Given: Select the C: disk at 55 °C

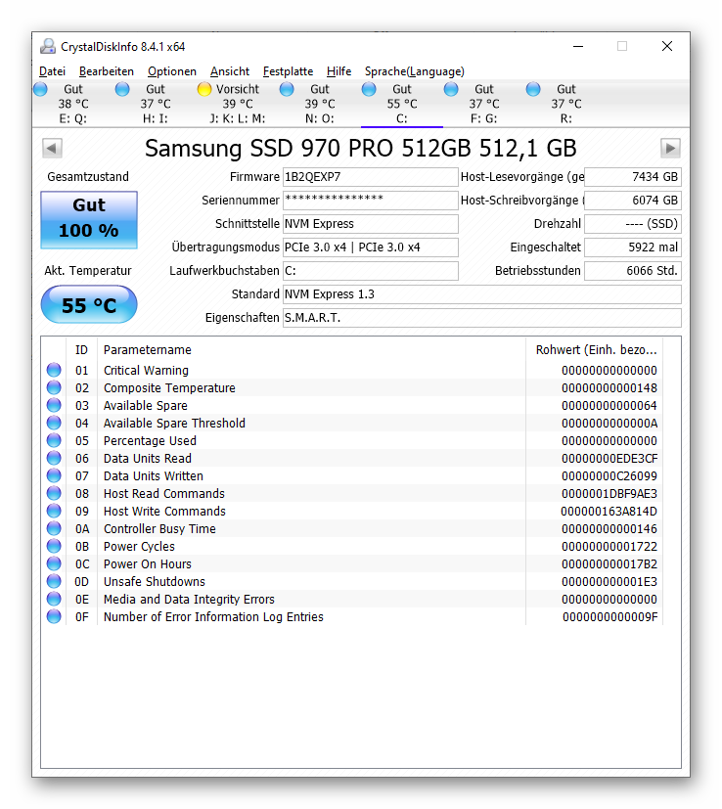Looking at the screenshot, I should [401, 104].
